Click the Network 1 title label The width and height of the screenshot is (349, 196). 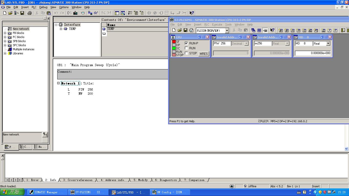pyautogui.click(x=70, y=83)
